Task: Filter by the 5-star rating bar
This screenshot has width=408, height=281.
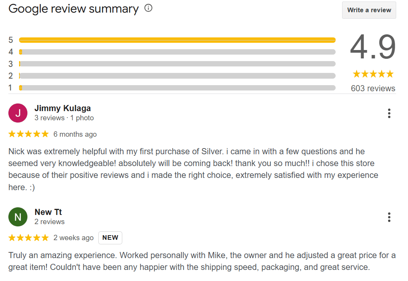Action: [x=177, y=40]
